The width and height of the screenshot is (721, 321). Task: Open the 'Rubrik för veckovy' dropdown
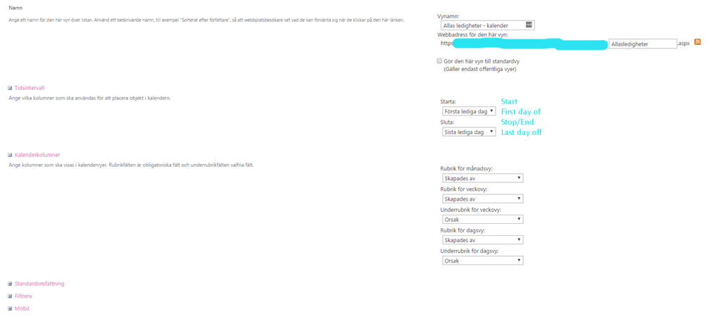[482, 199]
